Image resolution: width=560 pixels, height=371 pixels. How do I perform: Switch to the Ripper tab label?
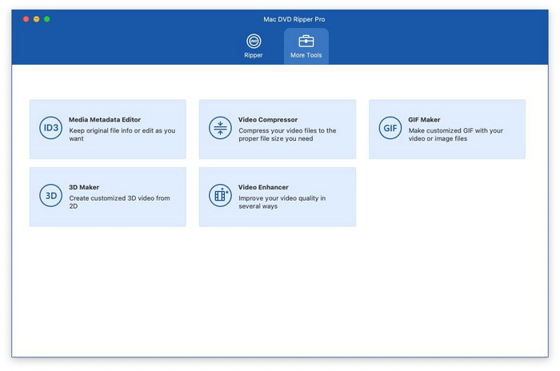pyautogui.click(x=253, y=55)
